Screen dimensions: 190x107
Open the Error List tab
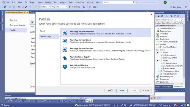81,101
